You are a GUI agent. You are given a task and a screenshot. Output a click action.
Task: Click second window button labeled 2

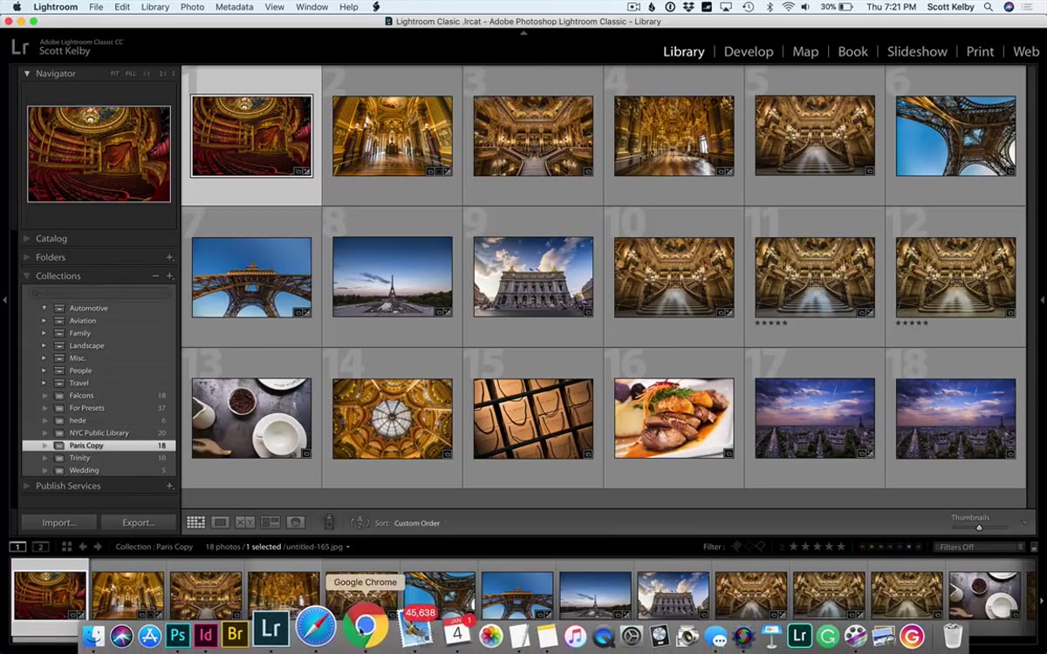coord(40,547)
